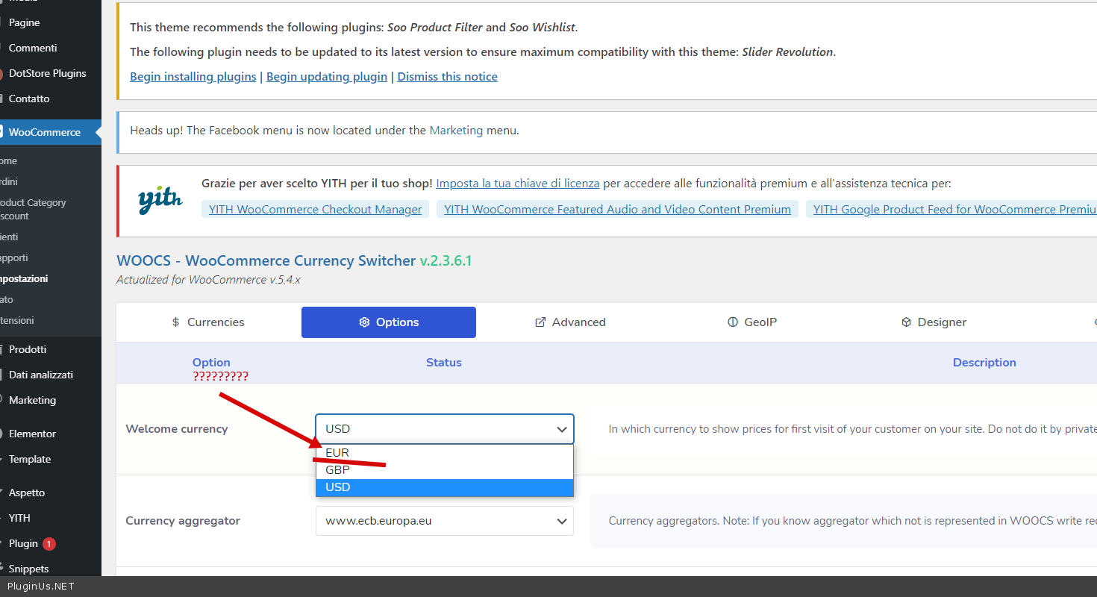Expand the Currency aggregator dropdown
This screenshot has width=1097, height=597.
[444, 521]
